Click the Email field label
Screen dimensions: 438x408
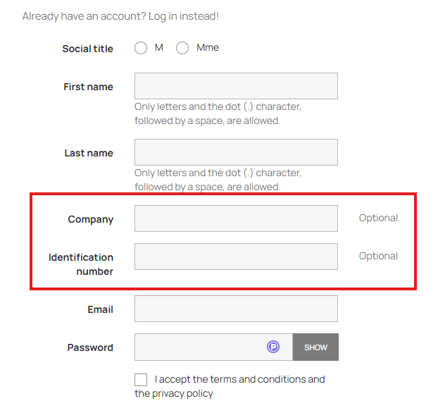click(100, 309)
